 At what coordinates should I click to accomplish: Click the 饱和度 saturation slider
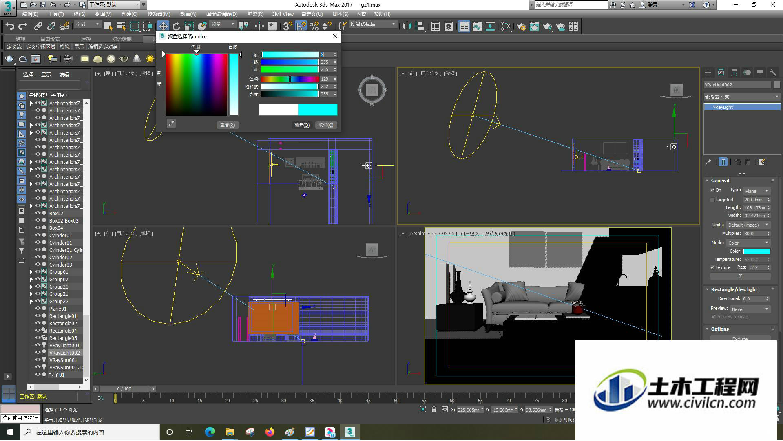pos(290,86)
